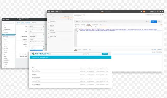Select the form-data radio button

75,27
